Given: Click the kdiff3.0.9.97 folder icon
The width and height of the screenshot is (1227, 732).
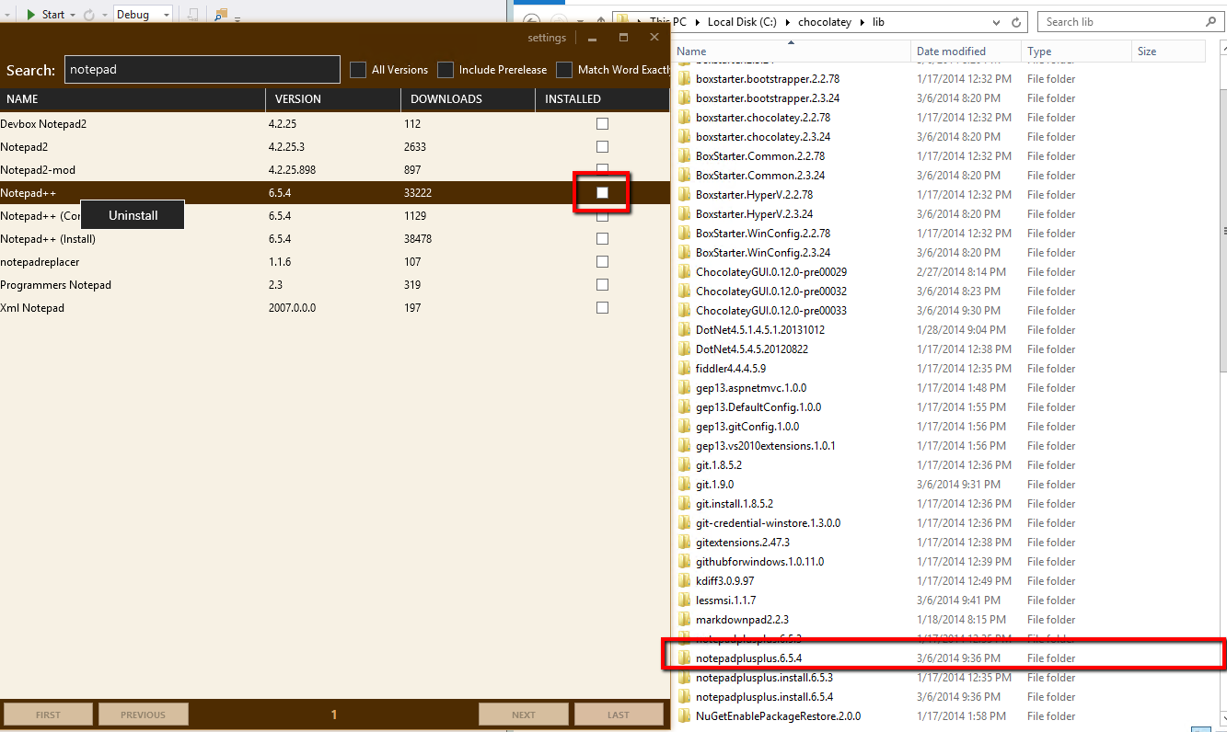Looking at the screenshot, I should pos(684,581).
